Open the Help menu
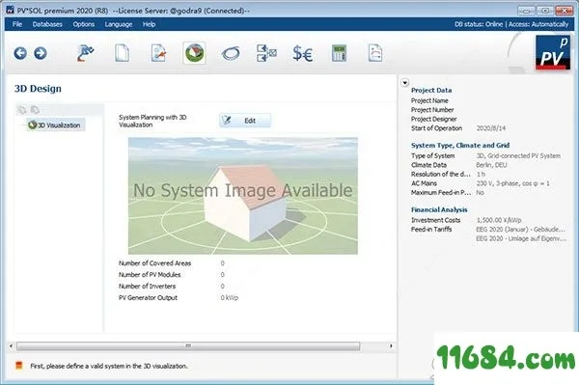 point(149,24)
